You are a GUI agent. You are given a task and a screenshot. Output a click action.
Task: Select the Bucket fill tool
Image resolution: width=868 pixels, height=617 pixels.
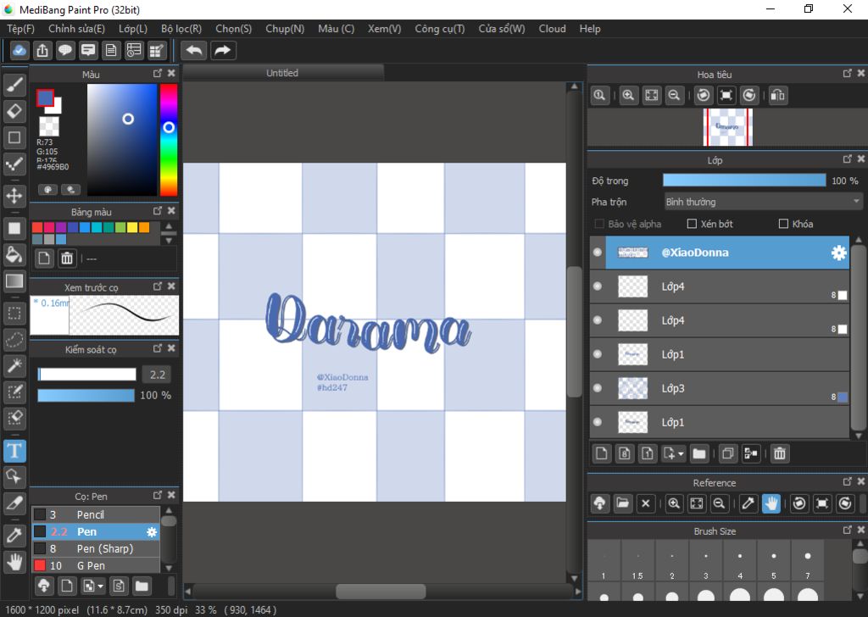pyautogui.click(x=14, y=255)
